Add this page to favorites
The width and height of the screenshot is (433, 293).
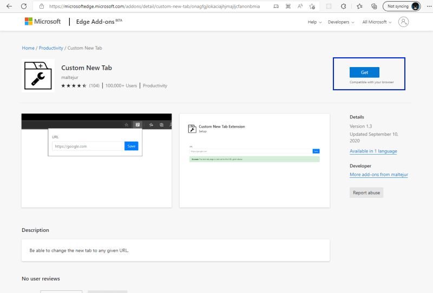pyautogui.click(x=312, y=6)
